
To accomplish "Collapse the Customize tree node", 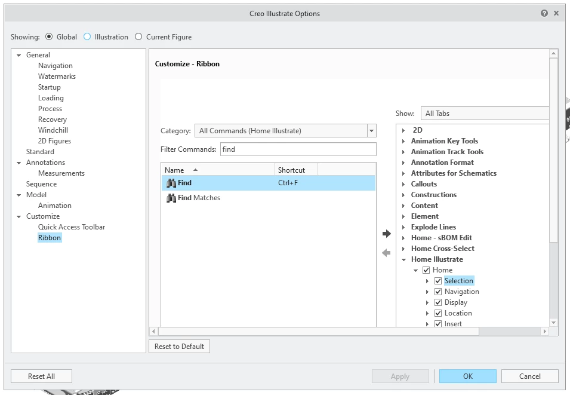I will pos(19,216).
